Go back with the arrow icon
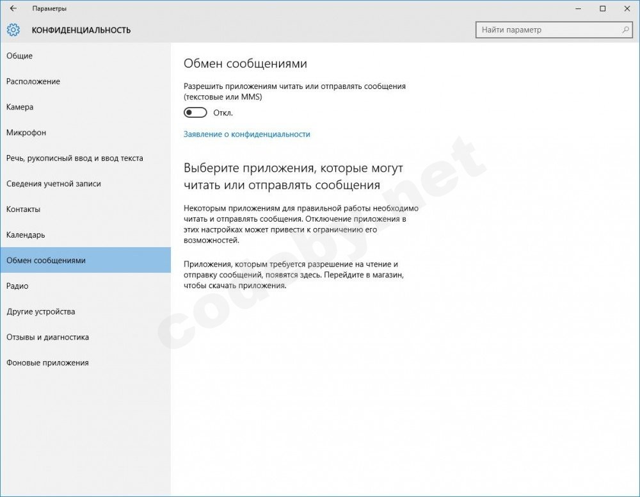The width and height of the screenshot is (640, 497). point(13,8)
